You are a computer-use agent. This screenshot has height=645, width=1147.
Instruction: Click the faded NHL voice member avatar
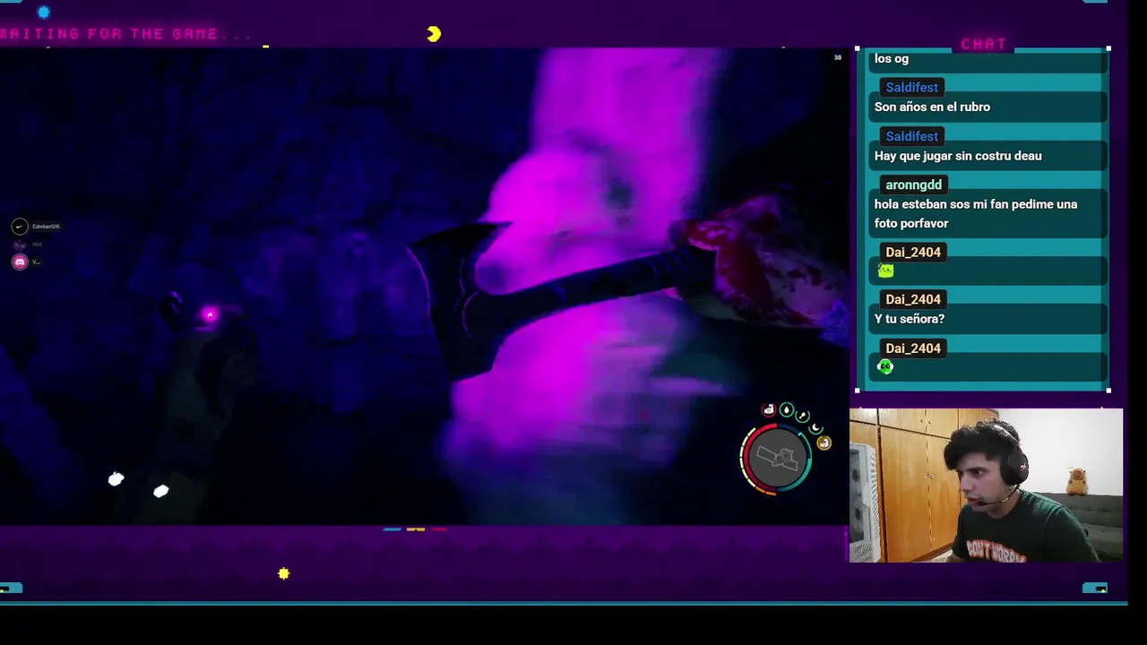tap(20, 245)
